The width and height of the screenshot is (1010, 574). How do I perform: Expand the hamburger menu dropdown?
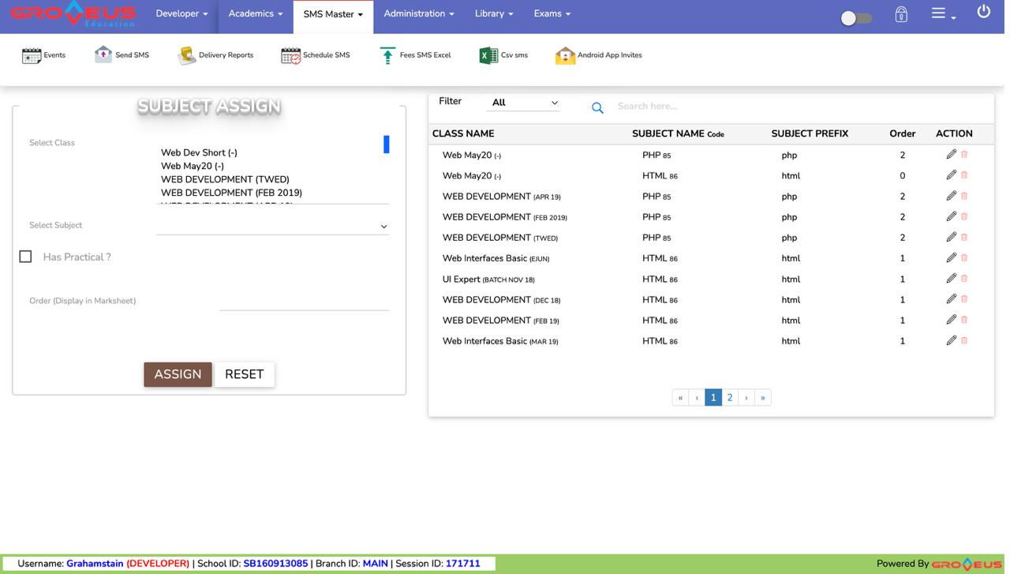tap(942, 13)
